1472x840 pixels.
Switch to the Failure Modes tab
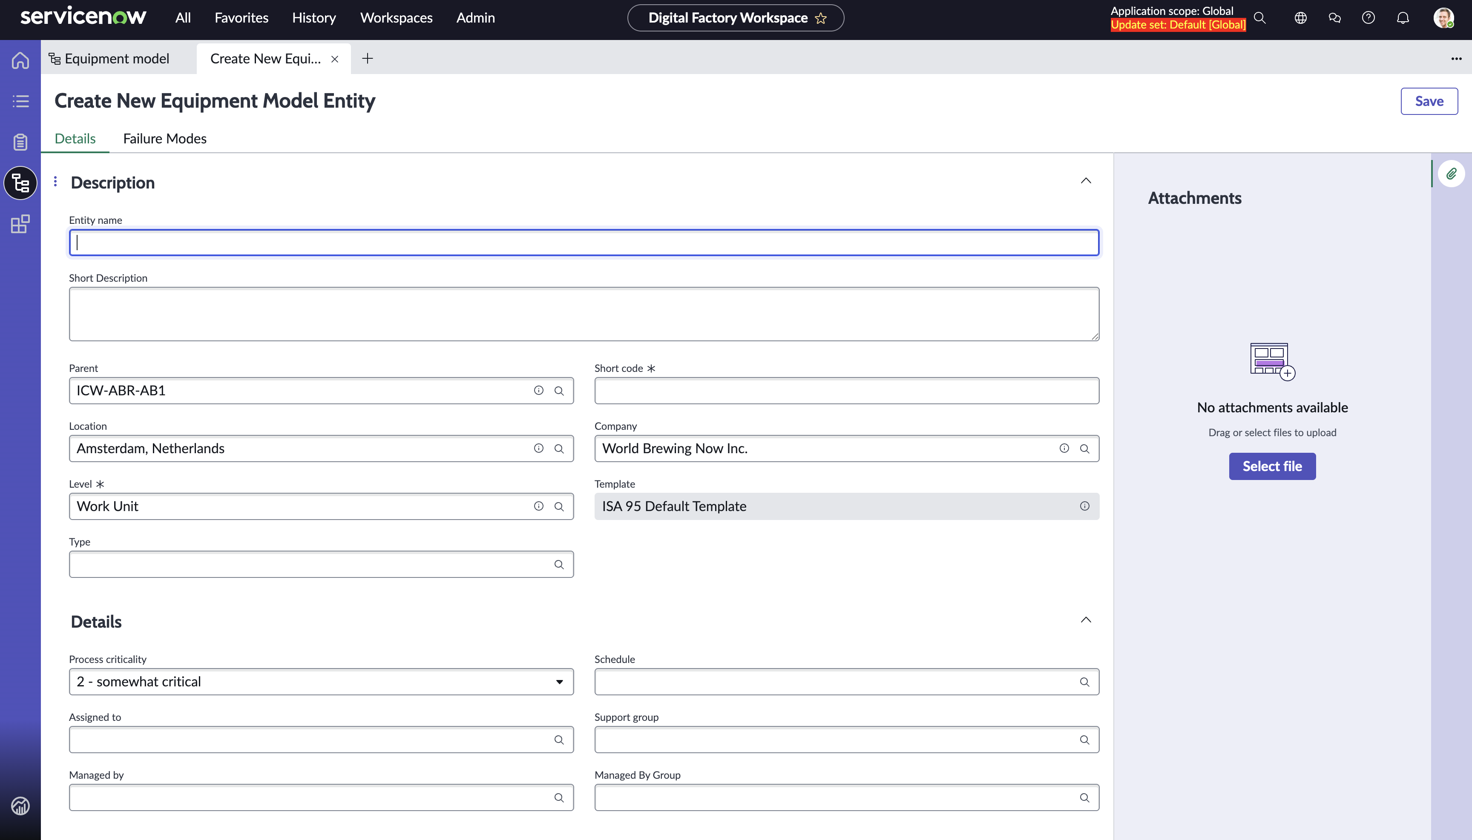[164, 138]
